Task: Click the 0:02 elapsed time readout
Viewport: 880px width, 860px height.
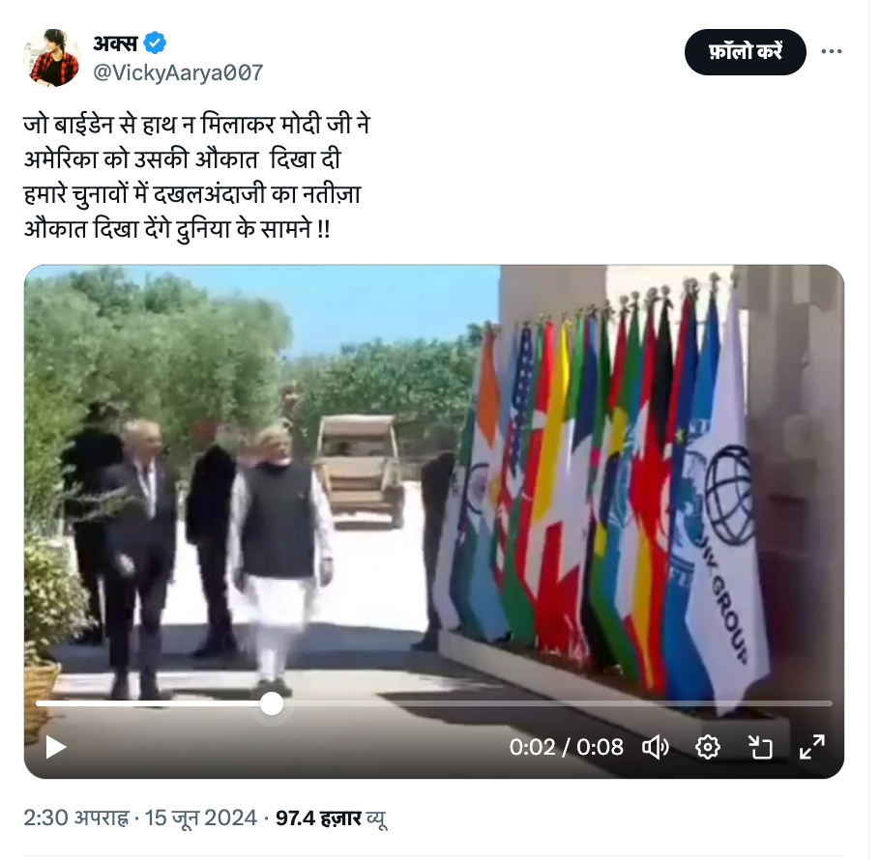Action: click(x=532, y=747)
